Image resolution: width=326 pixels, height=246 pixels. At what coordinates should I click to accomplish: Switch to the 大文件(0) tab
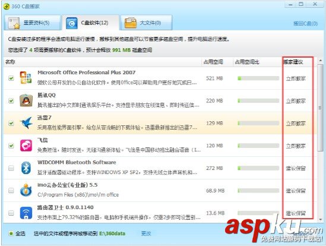tap(146, 23)
